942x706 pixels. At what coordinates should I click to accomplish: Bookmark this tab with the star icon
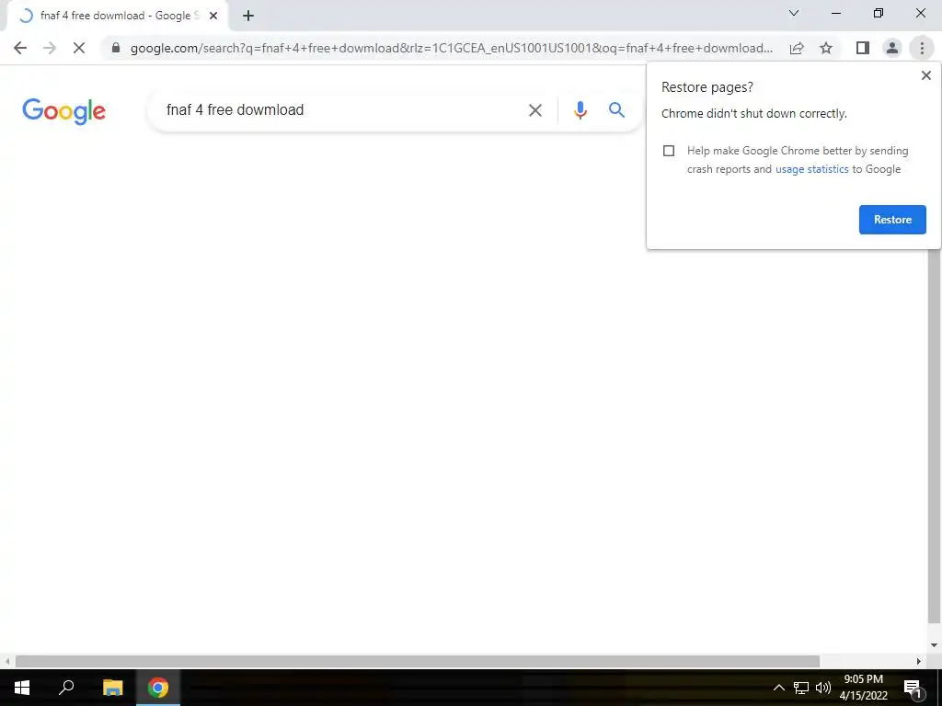click(x=826, y=48)
